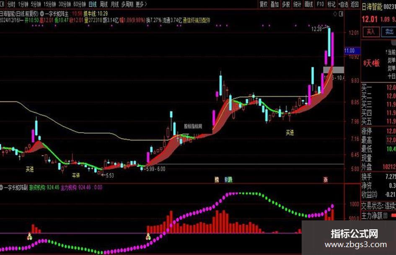Click the 11.00 price marker on the axis

point(352,51)
